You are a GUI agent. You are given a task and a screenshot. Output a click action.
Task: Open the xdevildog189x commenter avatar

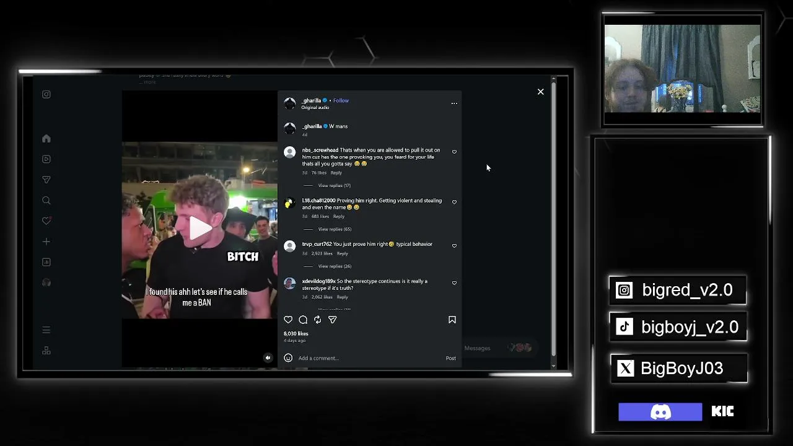tap(289, 283)
